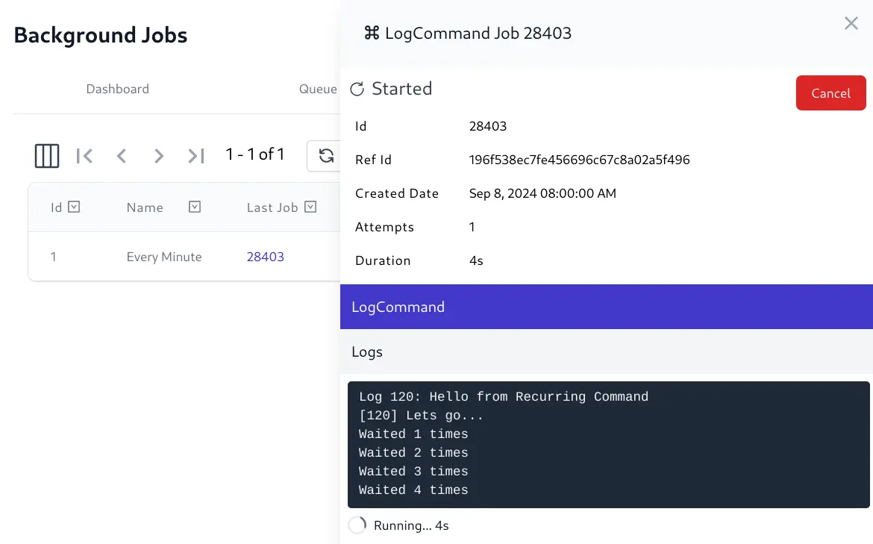
Task: Go to the first page of results
Action: 84,156
